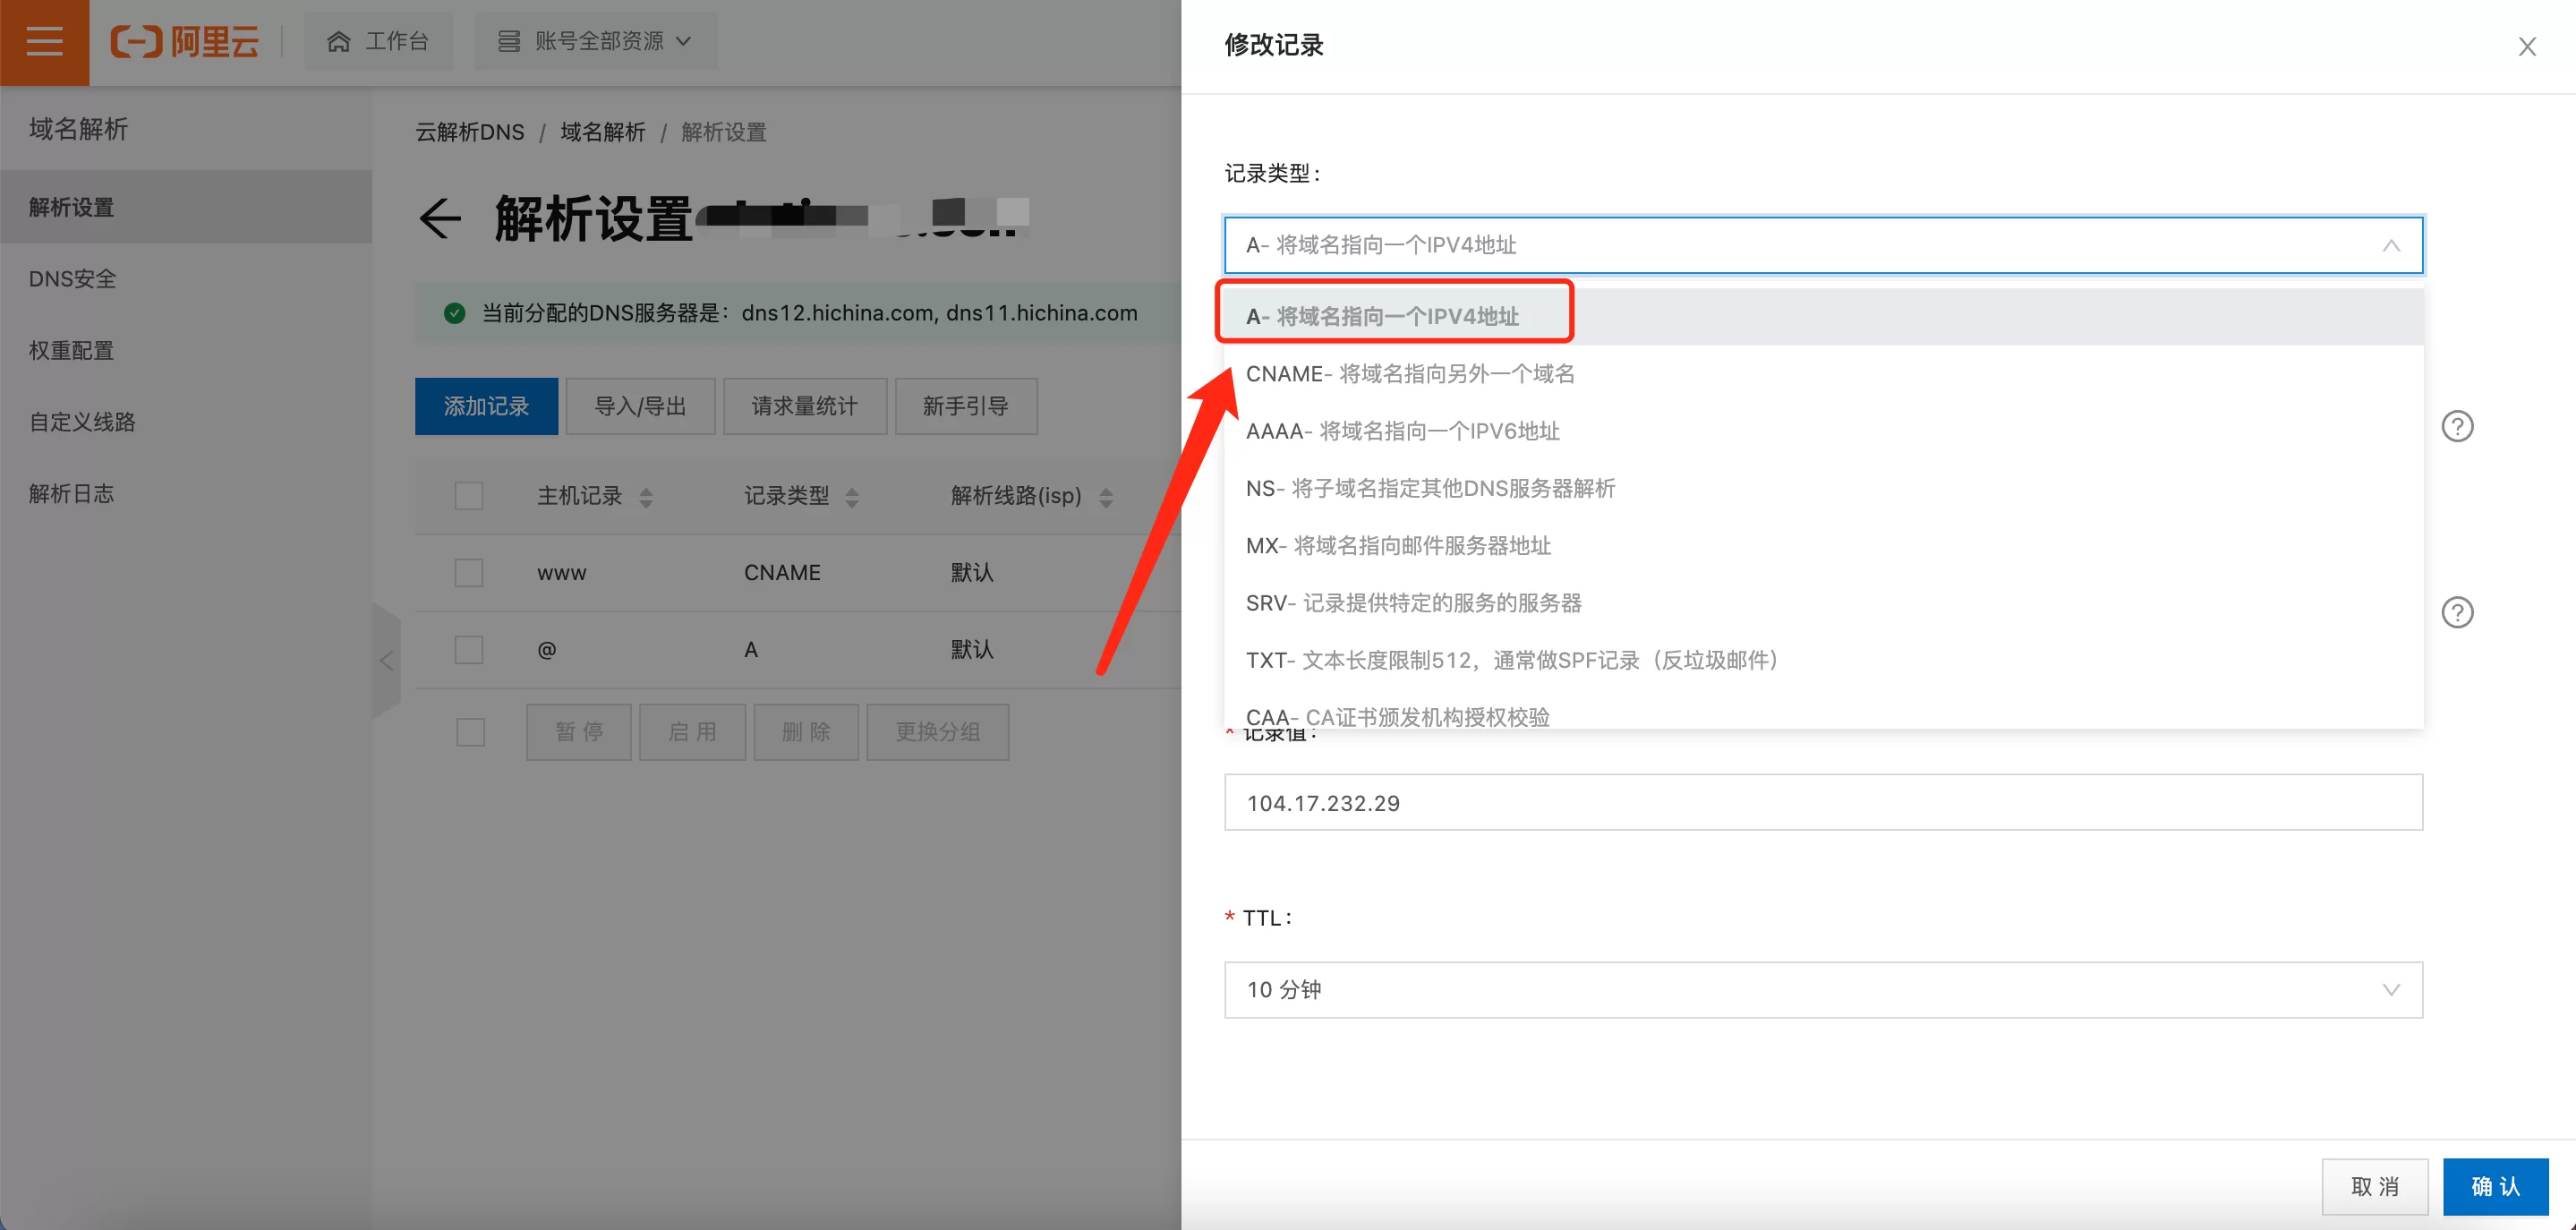Screen dimensions: 2576x1230
Task: Click the 取消 button
Action: tap(2375, 1187)
